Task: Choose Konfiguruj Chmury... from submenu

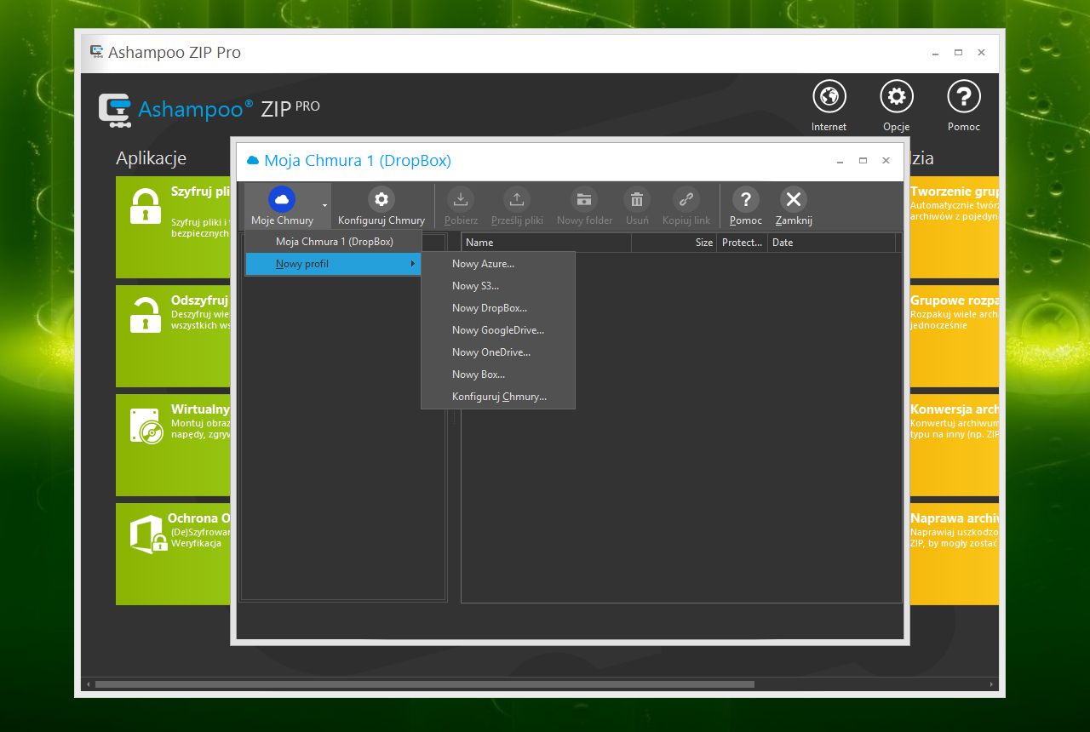Action: coord(498,397)
